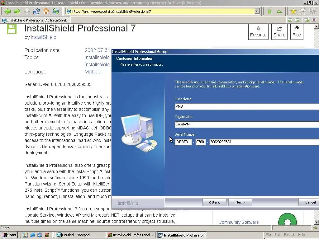Viewport: 319px width, 239px height.
Task: Go back using the green back arrow
Action: [x=7, y=11]
